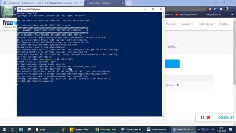
Task: Open the Chrome Extensions puzzle icon
Action: (221, 9)
